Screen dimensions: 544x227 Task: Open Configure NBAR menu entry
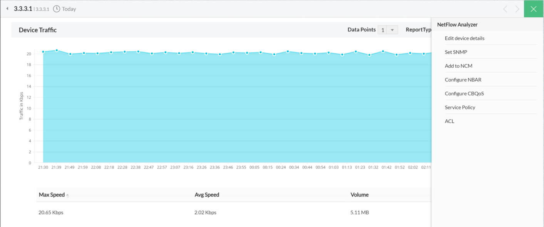click(463, 80)
